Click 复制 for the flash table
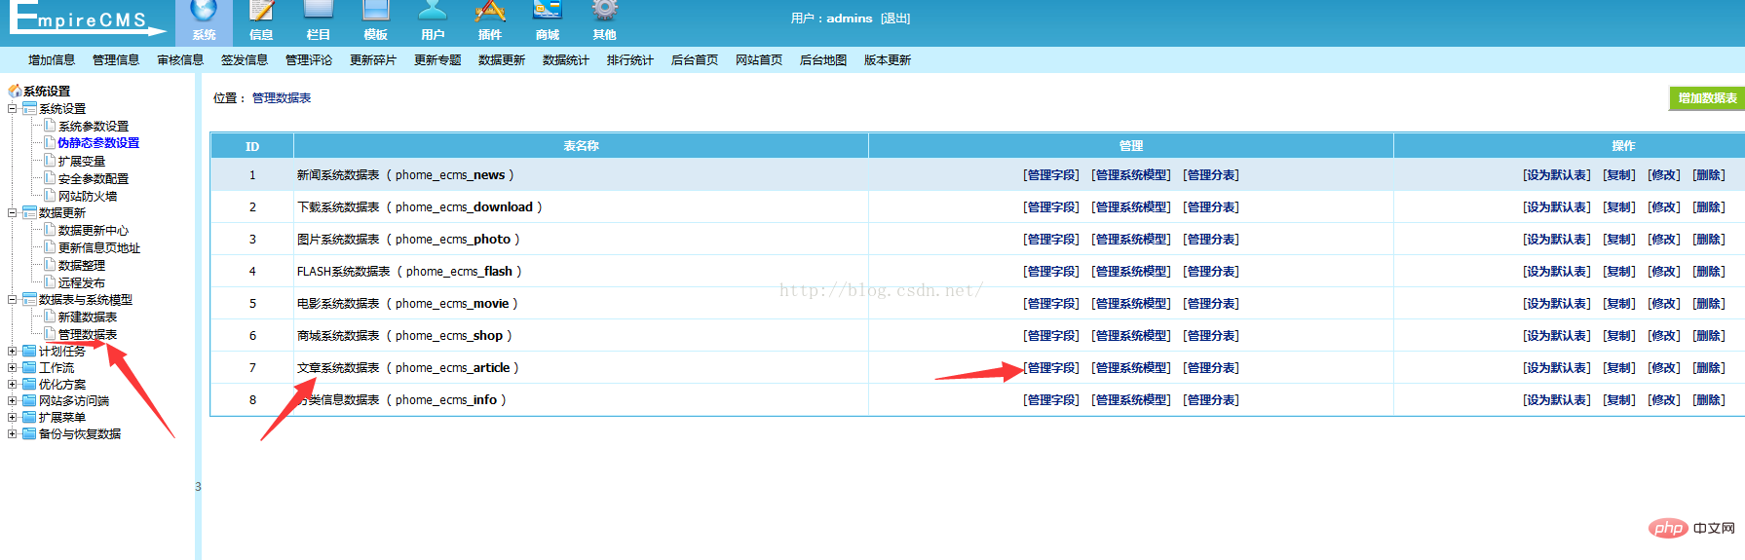The image size is (1745, 560). click(1619, 271)
